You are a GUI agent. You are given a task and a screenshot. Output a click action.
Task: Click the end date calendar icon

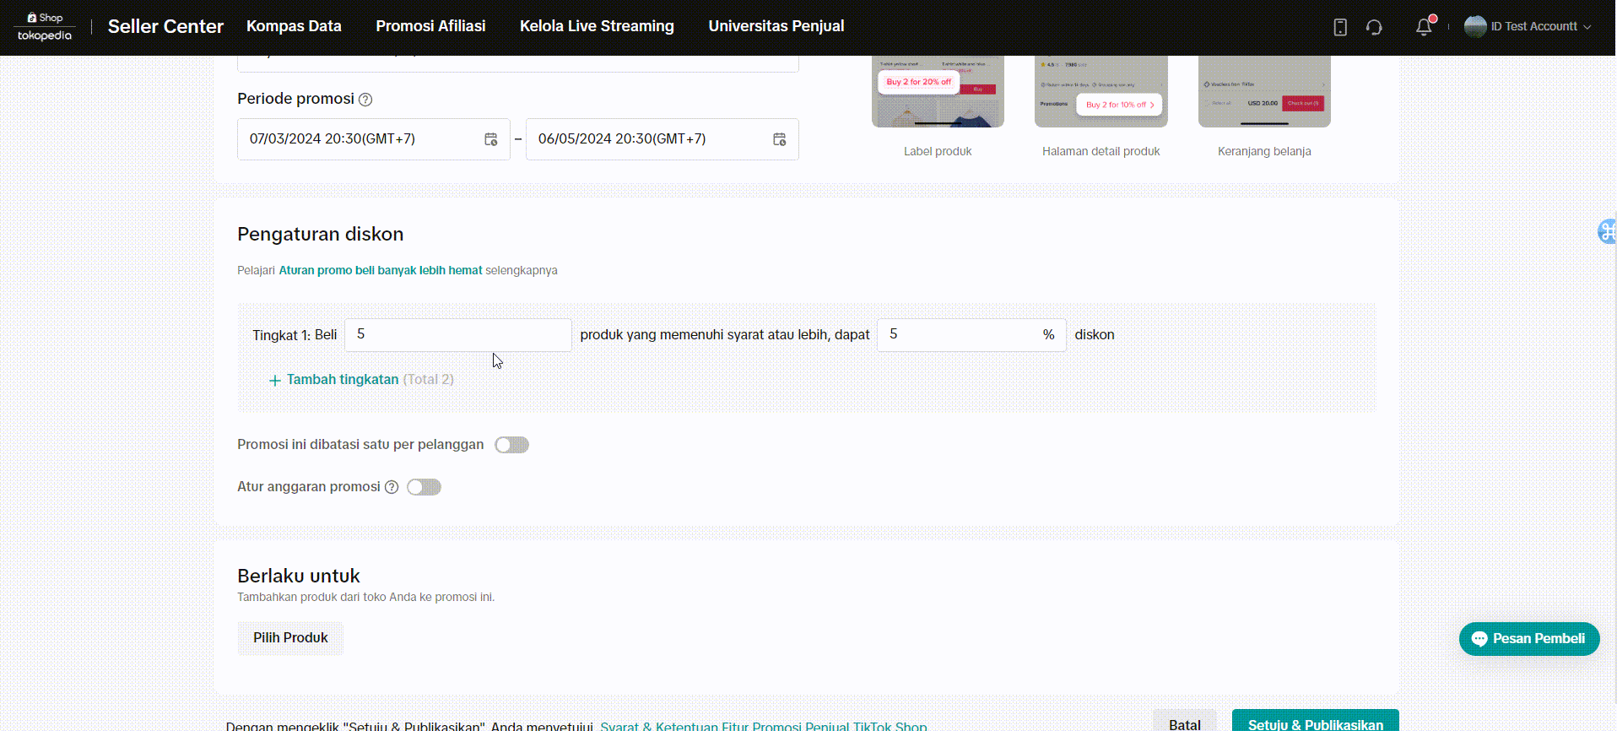coord(779,139)
